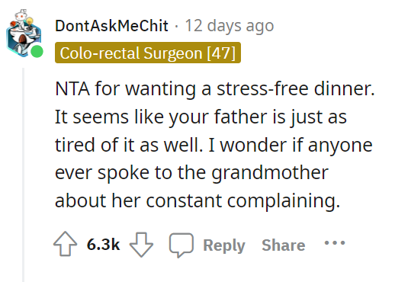Viewport: 395px width, 282px height.
Task: Share this comment
Action: 284,245
